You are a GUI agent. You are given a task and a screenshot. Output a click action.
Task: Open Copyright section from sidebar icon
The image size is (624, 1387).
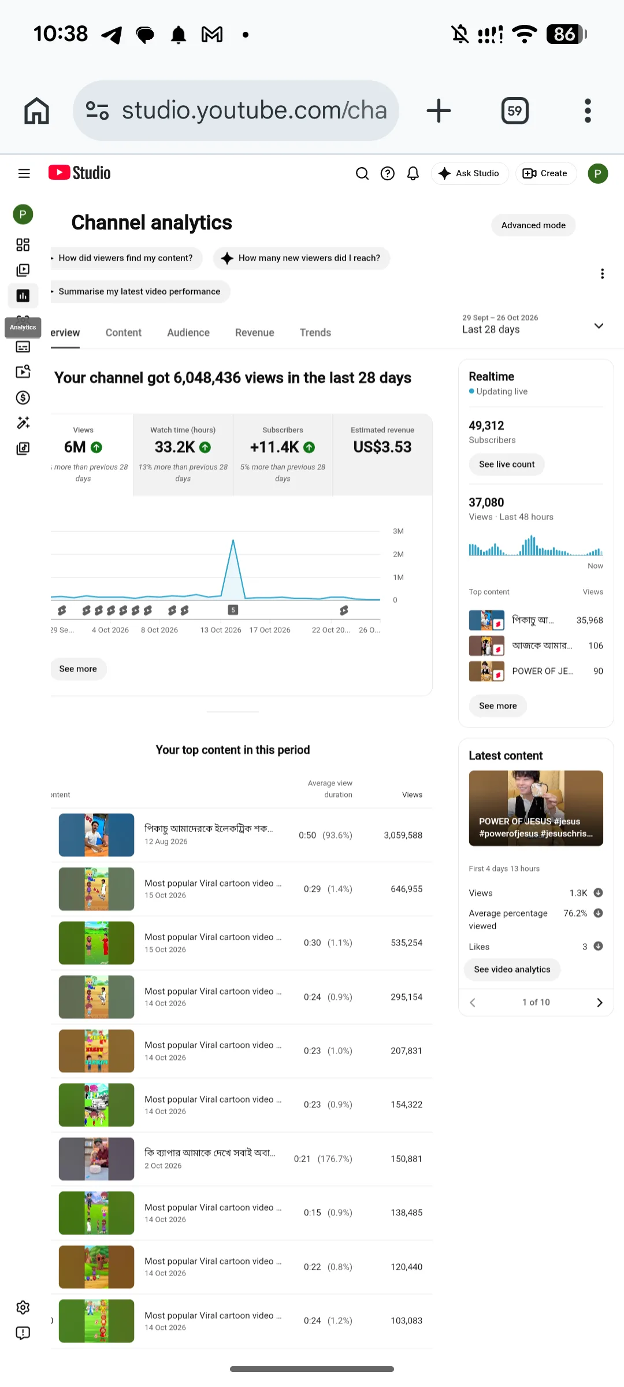(23, 372)
